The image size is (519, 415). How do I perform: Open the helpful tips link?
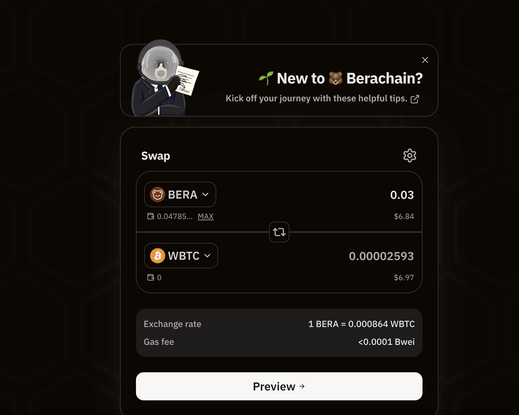point(316,98)
